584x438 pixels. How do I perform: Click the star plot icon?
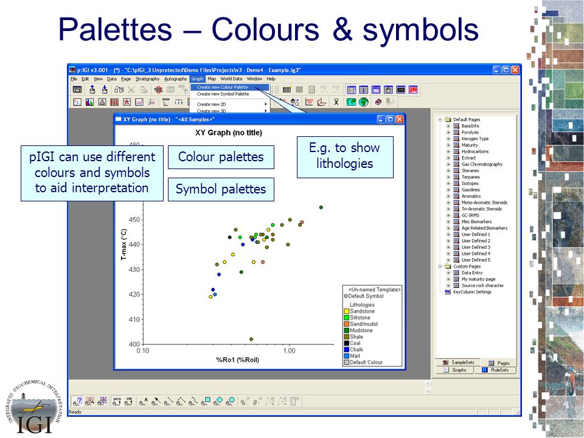click(127, 102)
